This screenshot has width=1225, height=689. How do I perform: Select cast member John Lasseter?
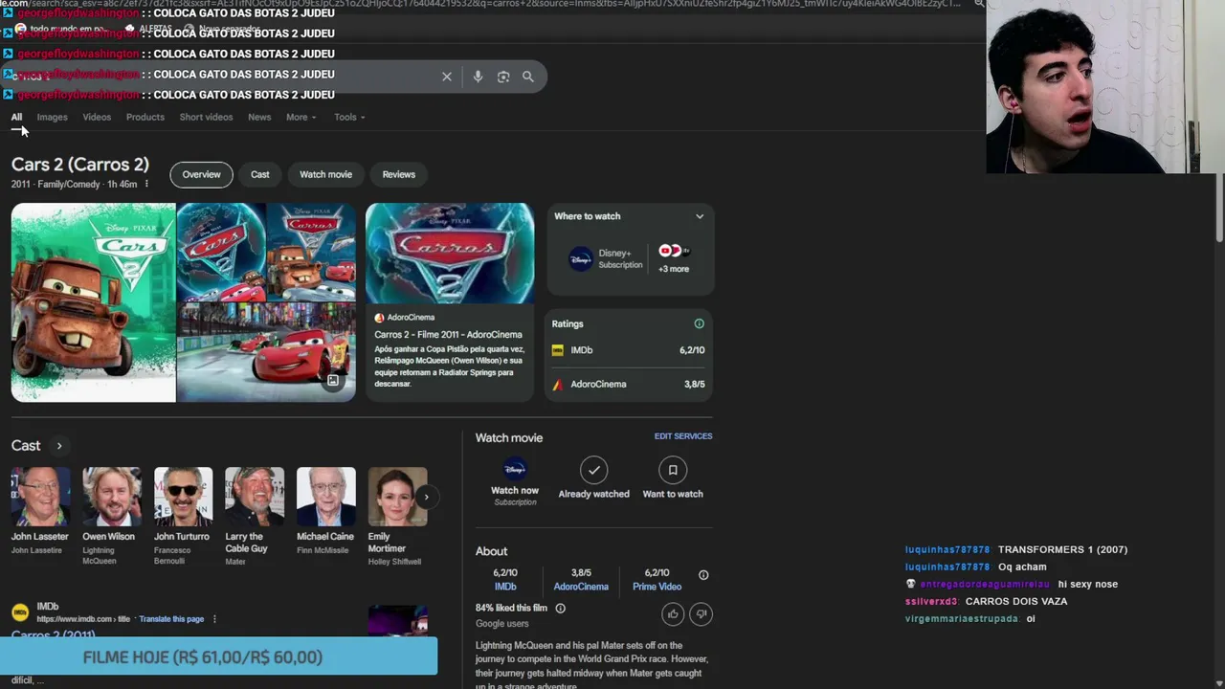click(39, 511)
